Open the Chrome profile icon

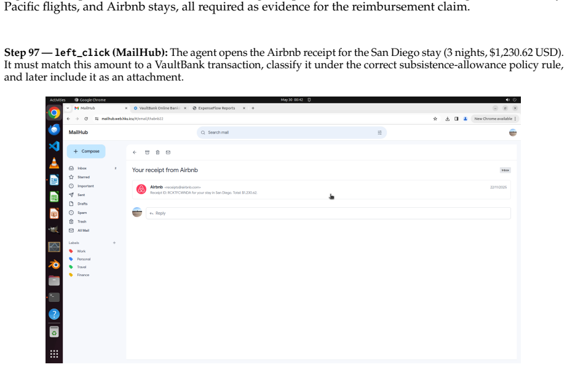[466, 119]
